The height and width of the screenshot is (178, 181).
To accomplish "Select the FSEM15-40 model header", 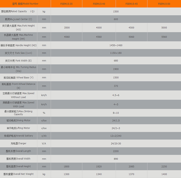I will click(x=99, y=4).
